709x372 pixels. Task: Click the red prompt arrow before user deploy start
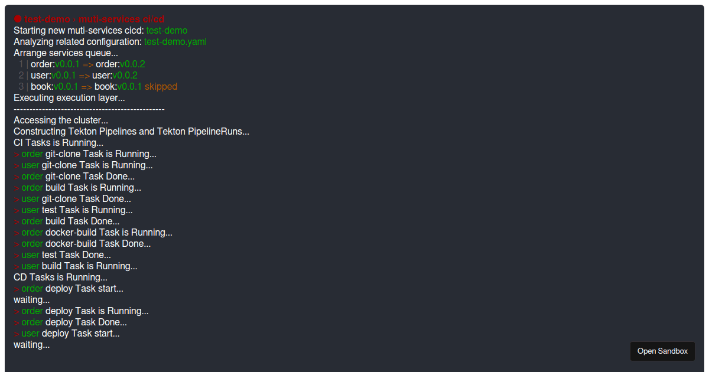[x=17, y=334]
